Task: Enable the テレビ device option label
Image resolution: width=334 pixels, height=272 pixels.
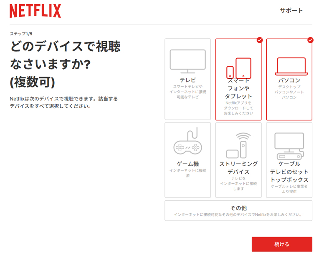Action: point(187,80)
